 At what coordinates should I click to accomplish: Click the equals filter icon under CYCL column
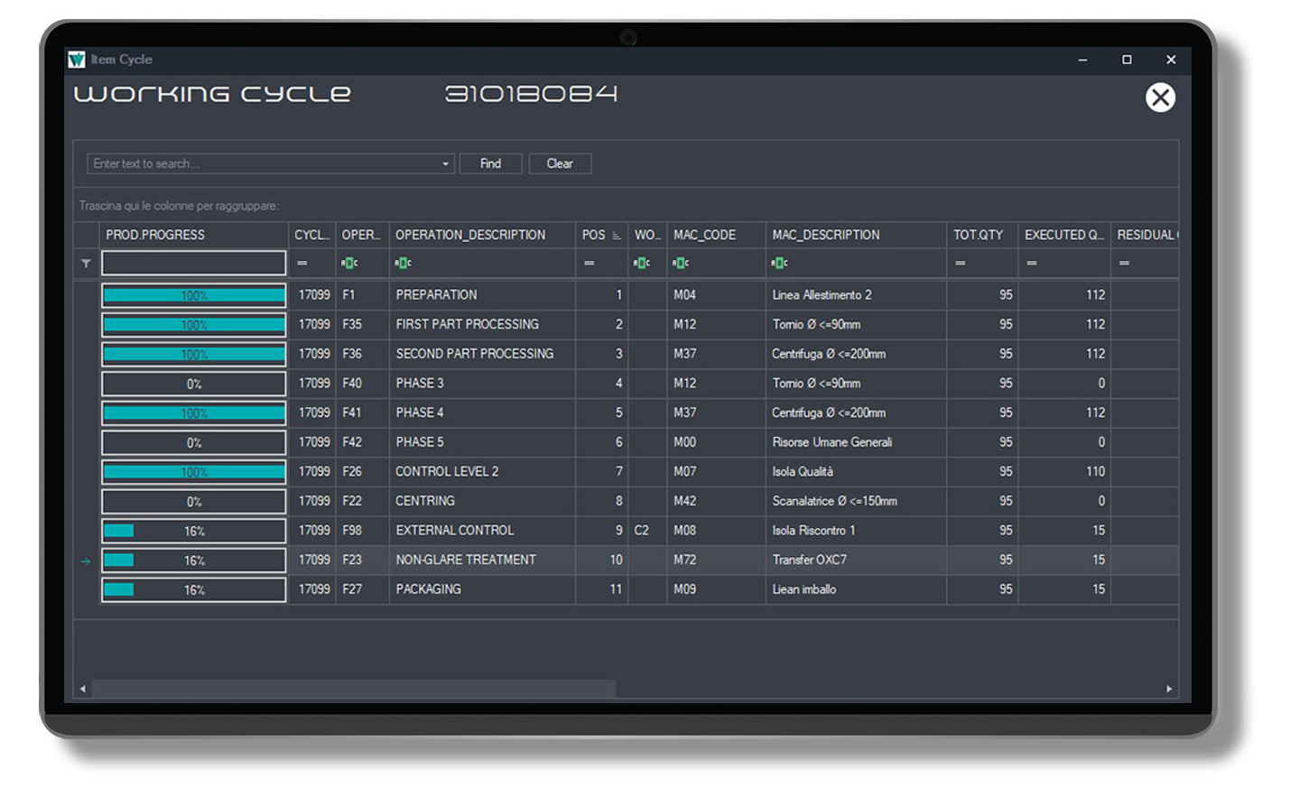(x=302, y=264)
